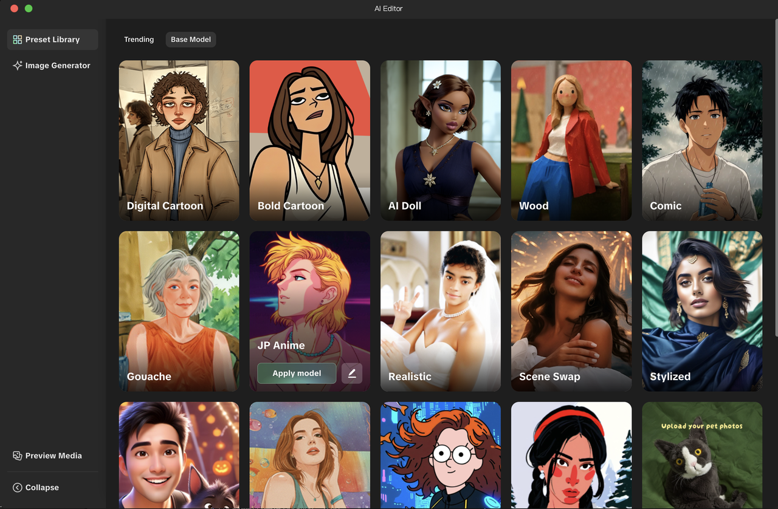Open the Preset Library label in the sidebar
The width and height of the screenshot is (778, 509).
tap(52, 39)
